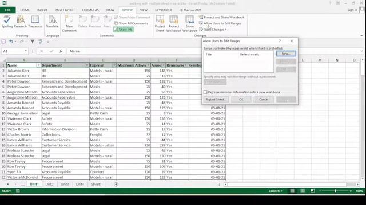Click the Cancel button in dialog

pyautogui.click(x=264, y=99)
